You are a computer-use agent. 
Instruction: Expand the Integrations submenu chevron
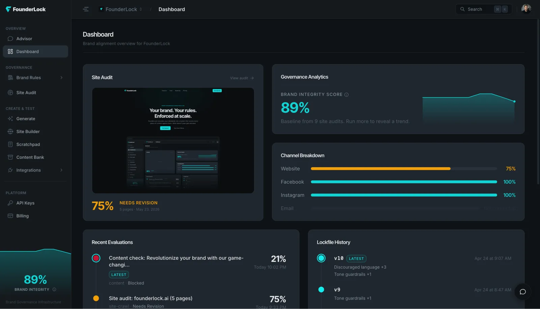[x=61, y=170]
